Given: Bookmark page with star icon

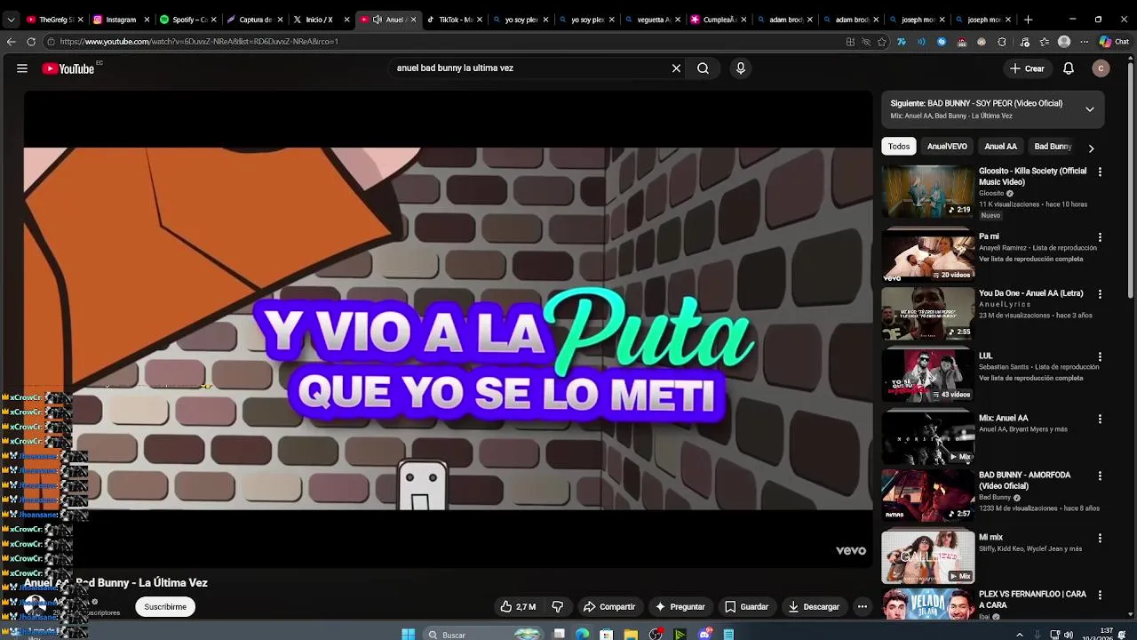Looking at the screenshot, I should [x=882, y=42].
